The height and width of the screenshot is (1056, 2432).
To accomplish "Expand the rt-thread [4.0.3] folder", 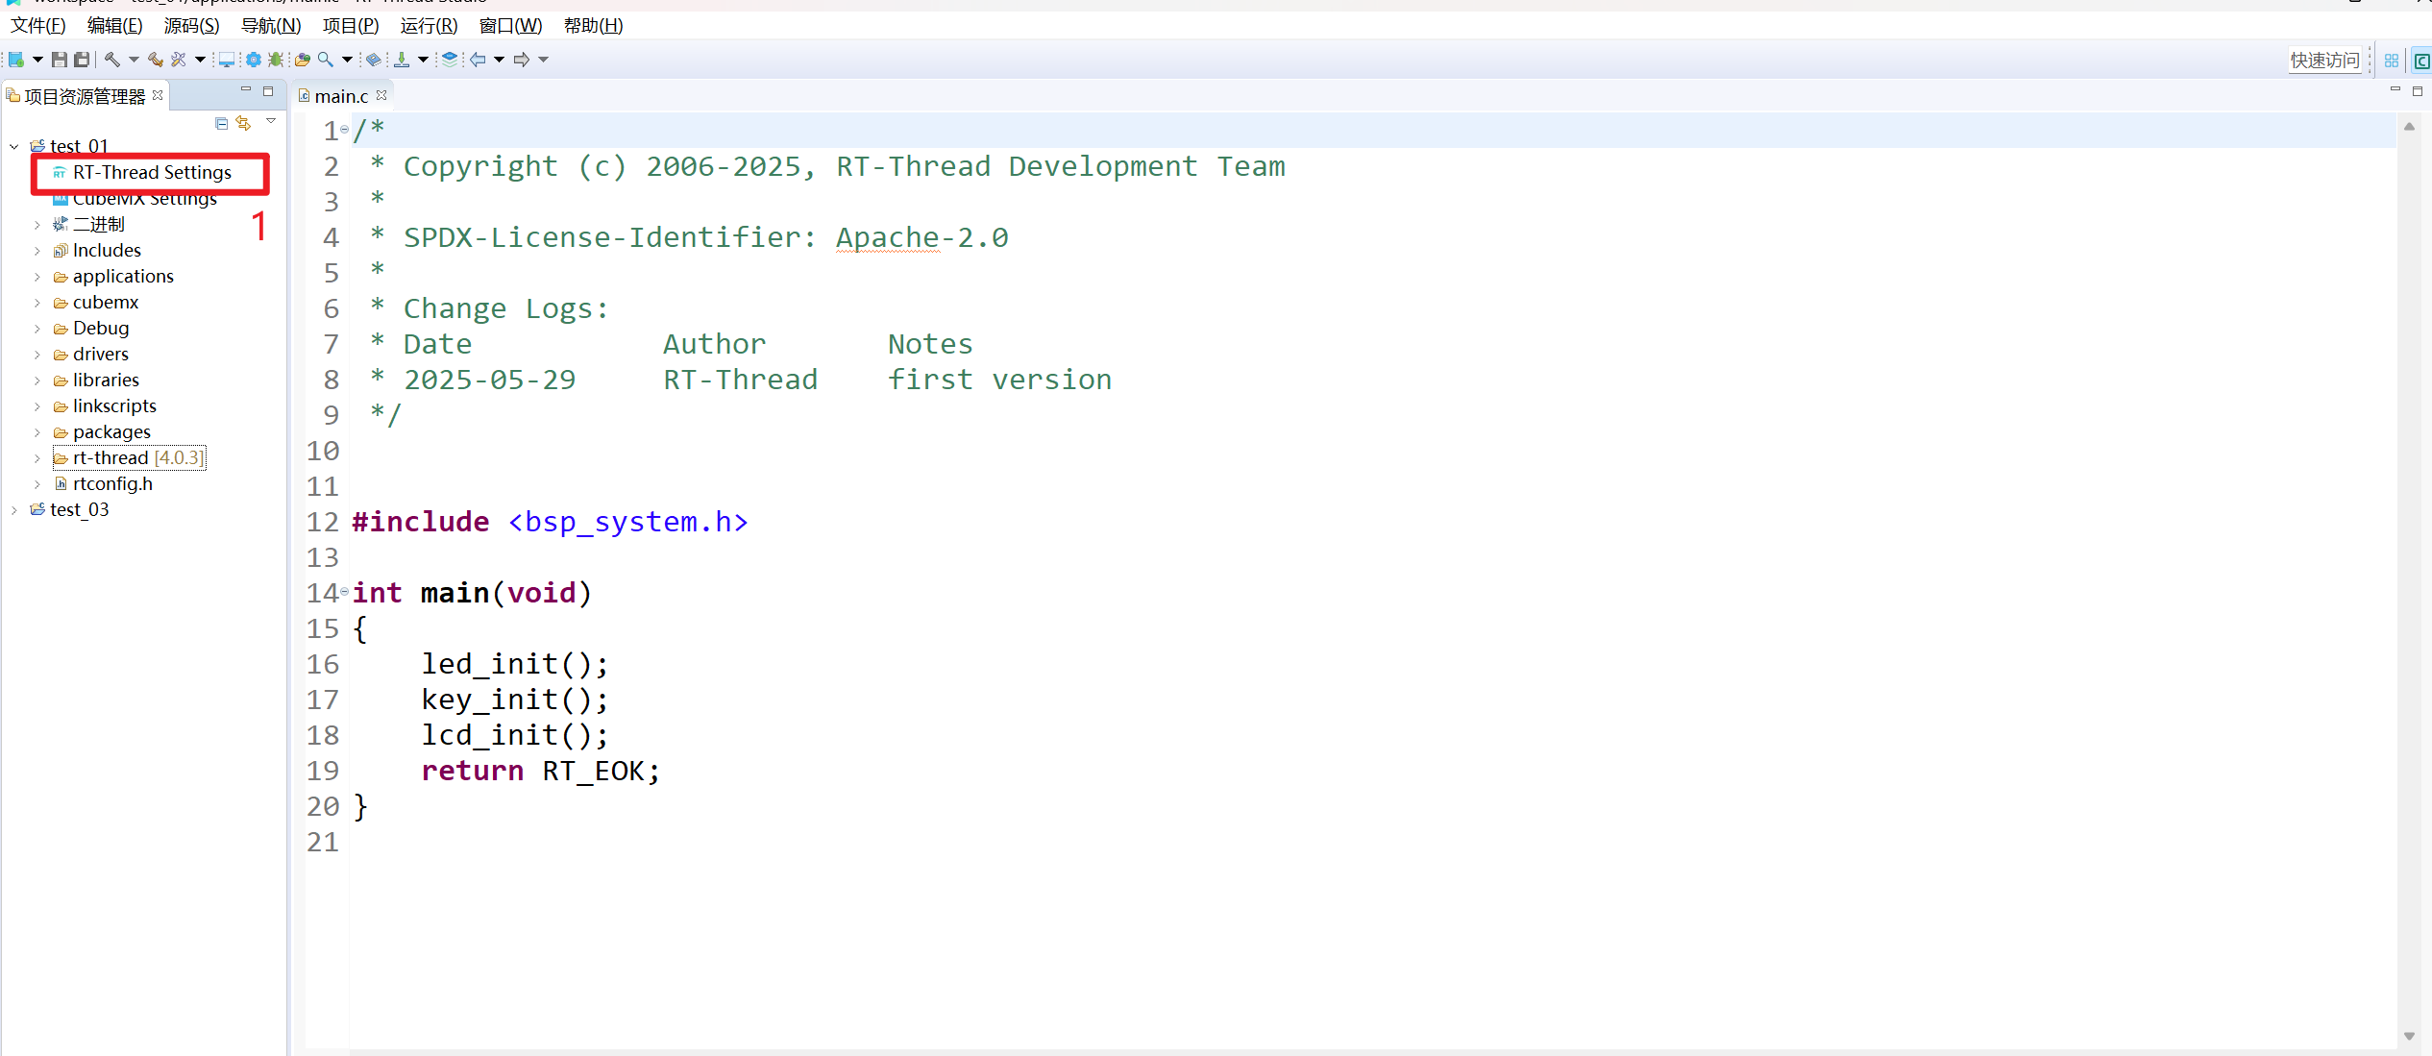I will click(x=37, y=457).
